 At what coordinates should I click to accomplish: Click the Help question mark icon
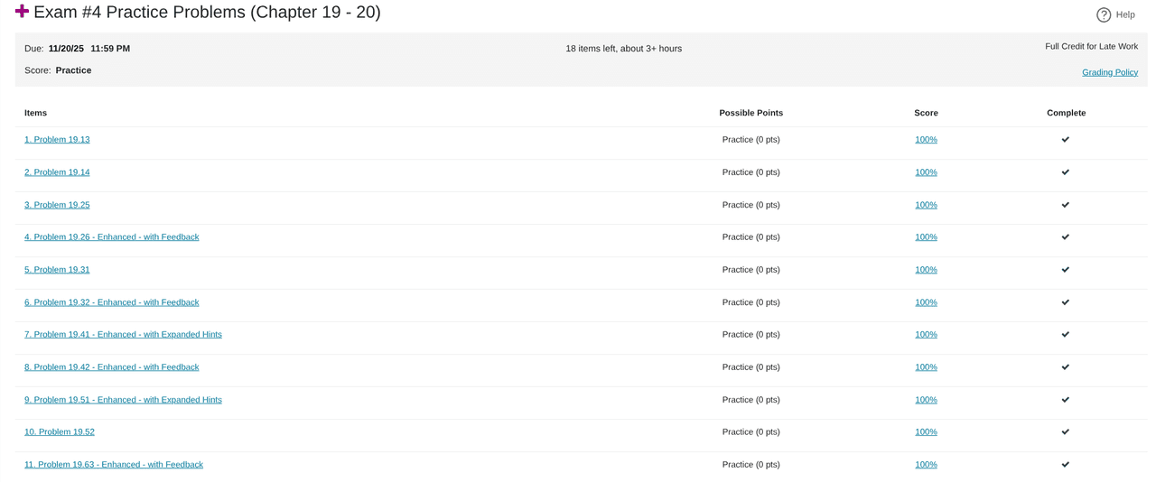pyautogui.click(x=1103, y=14)
